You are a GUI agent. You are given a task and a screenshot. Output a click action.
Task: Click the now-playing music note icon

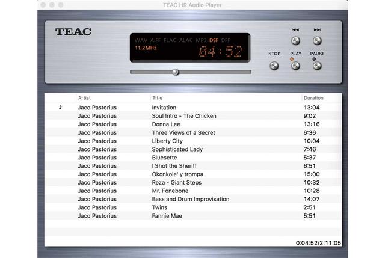point(60,107)
